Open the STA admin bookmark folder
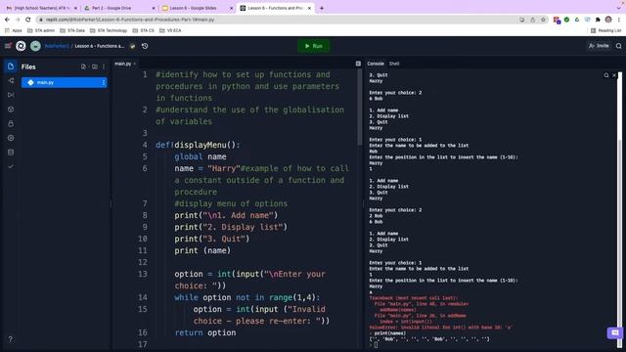This screenshot has width=626, height=352. [41, 30]
